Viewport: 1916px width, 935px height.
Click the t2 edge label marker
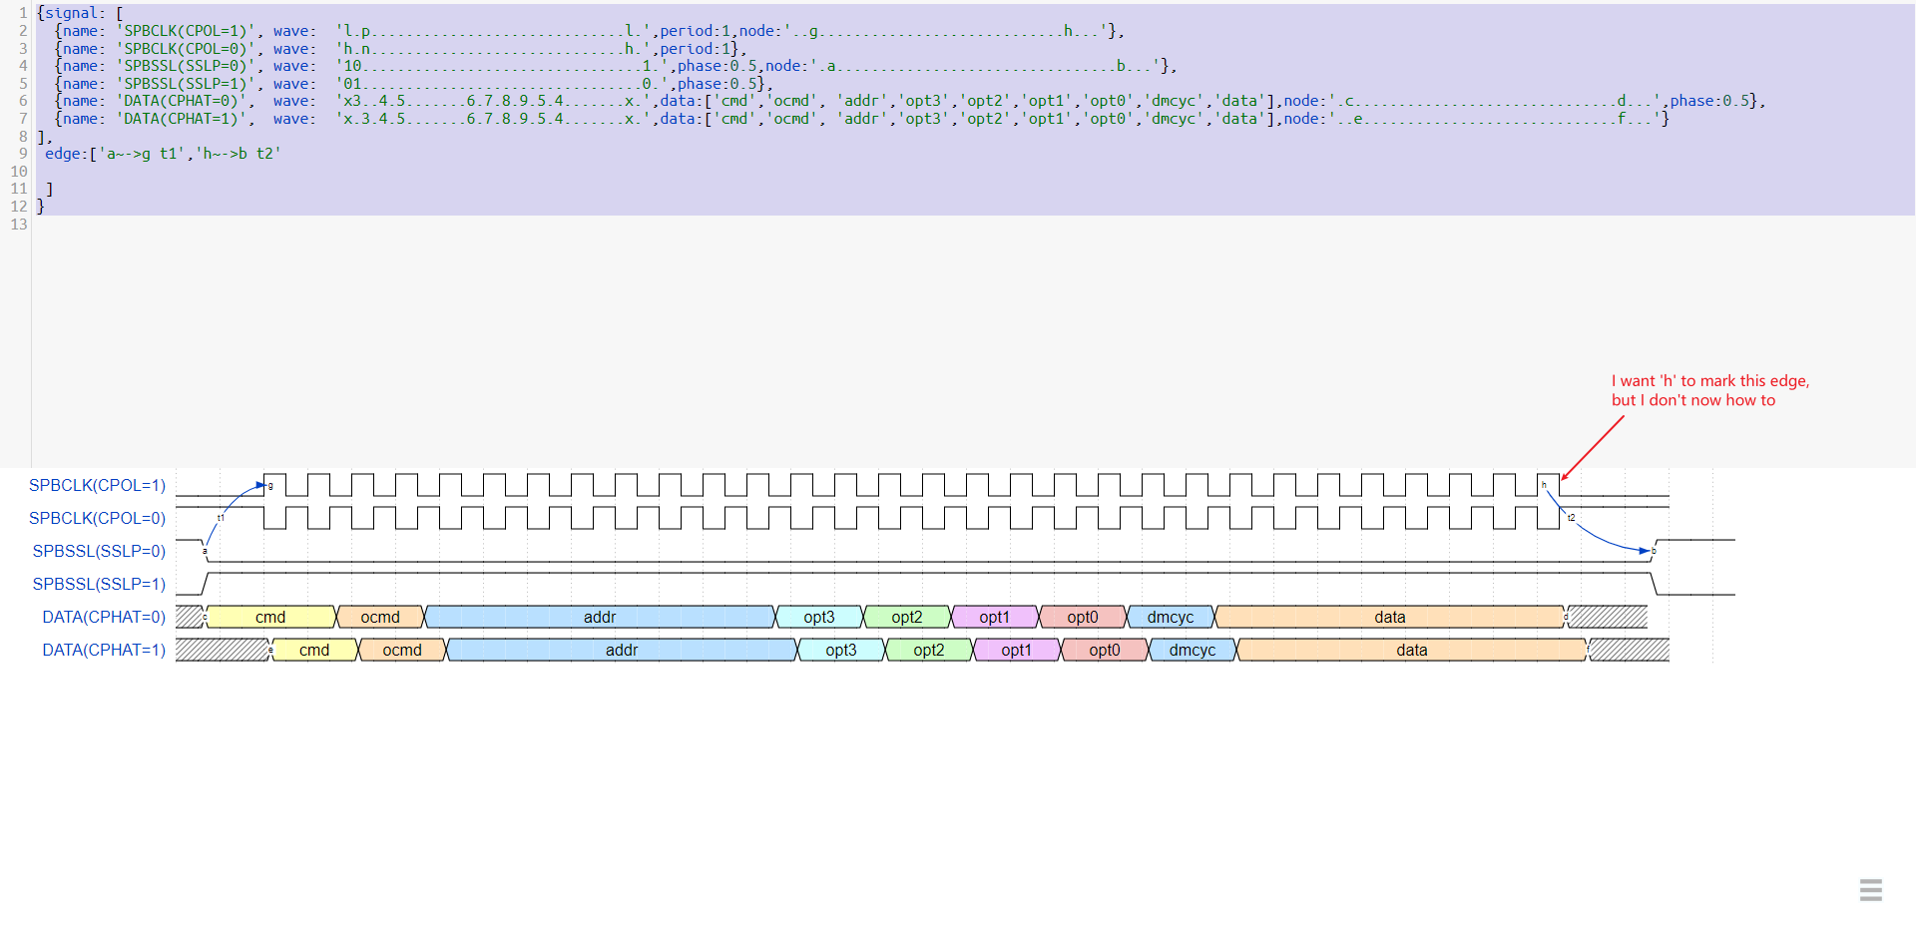[1572, 518]
